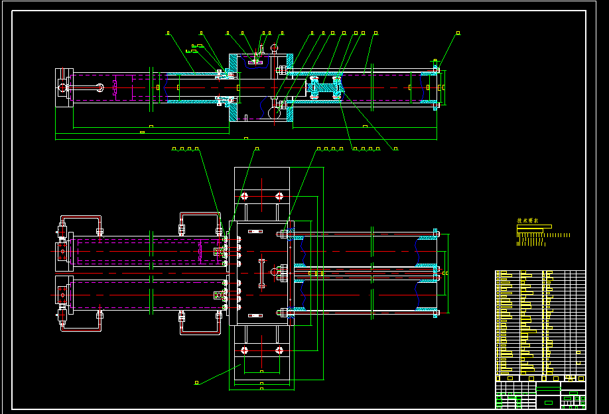
Task: Select the cyan hatched shaft coupling in section view
Action: click(x=326, y=87)
